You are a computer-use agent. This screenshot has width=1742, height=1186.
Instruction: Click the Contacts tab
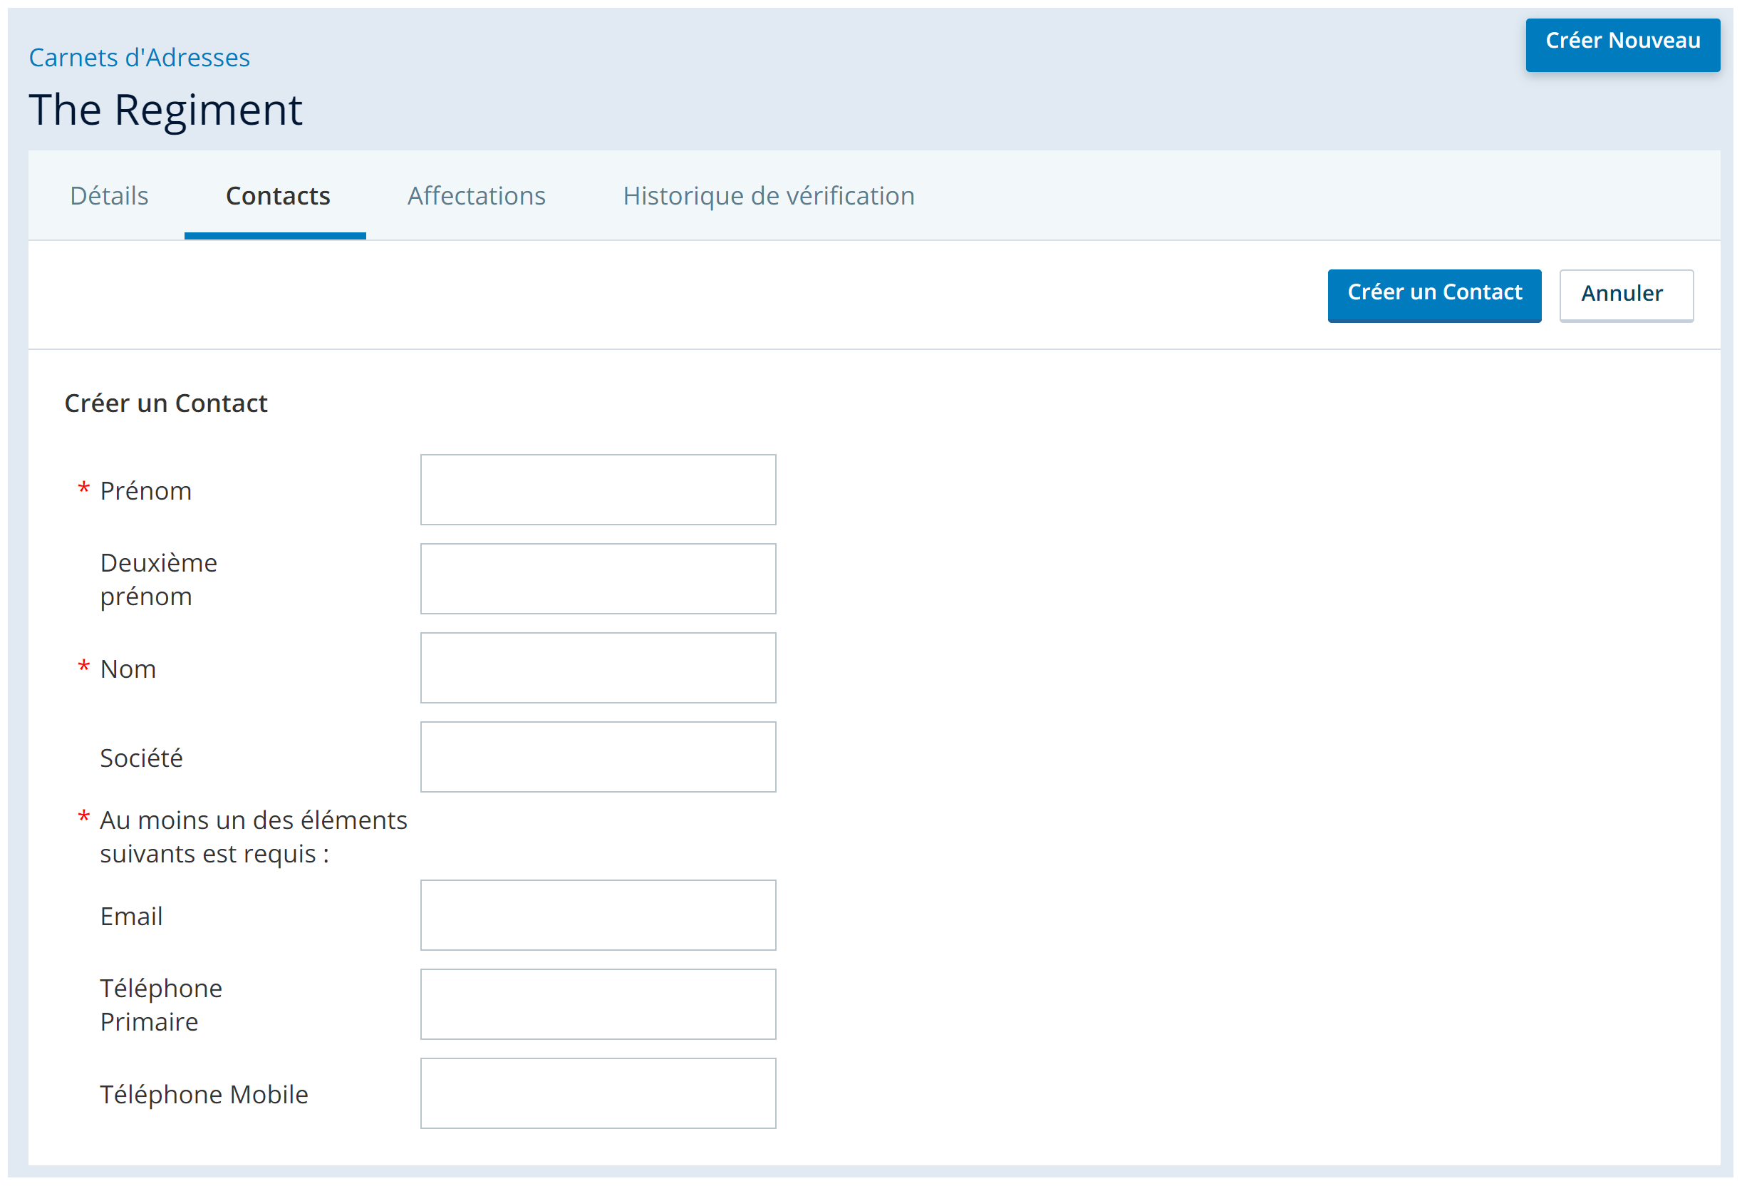coord(276,196)
